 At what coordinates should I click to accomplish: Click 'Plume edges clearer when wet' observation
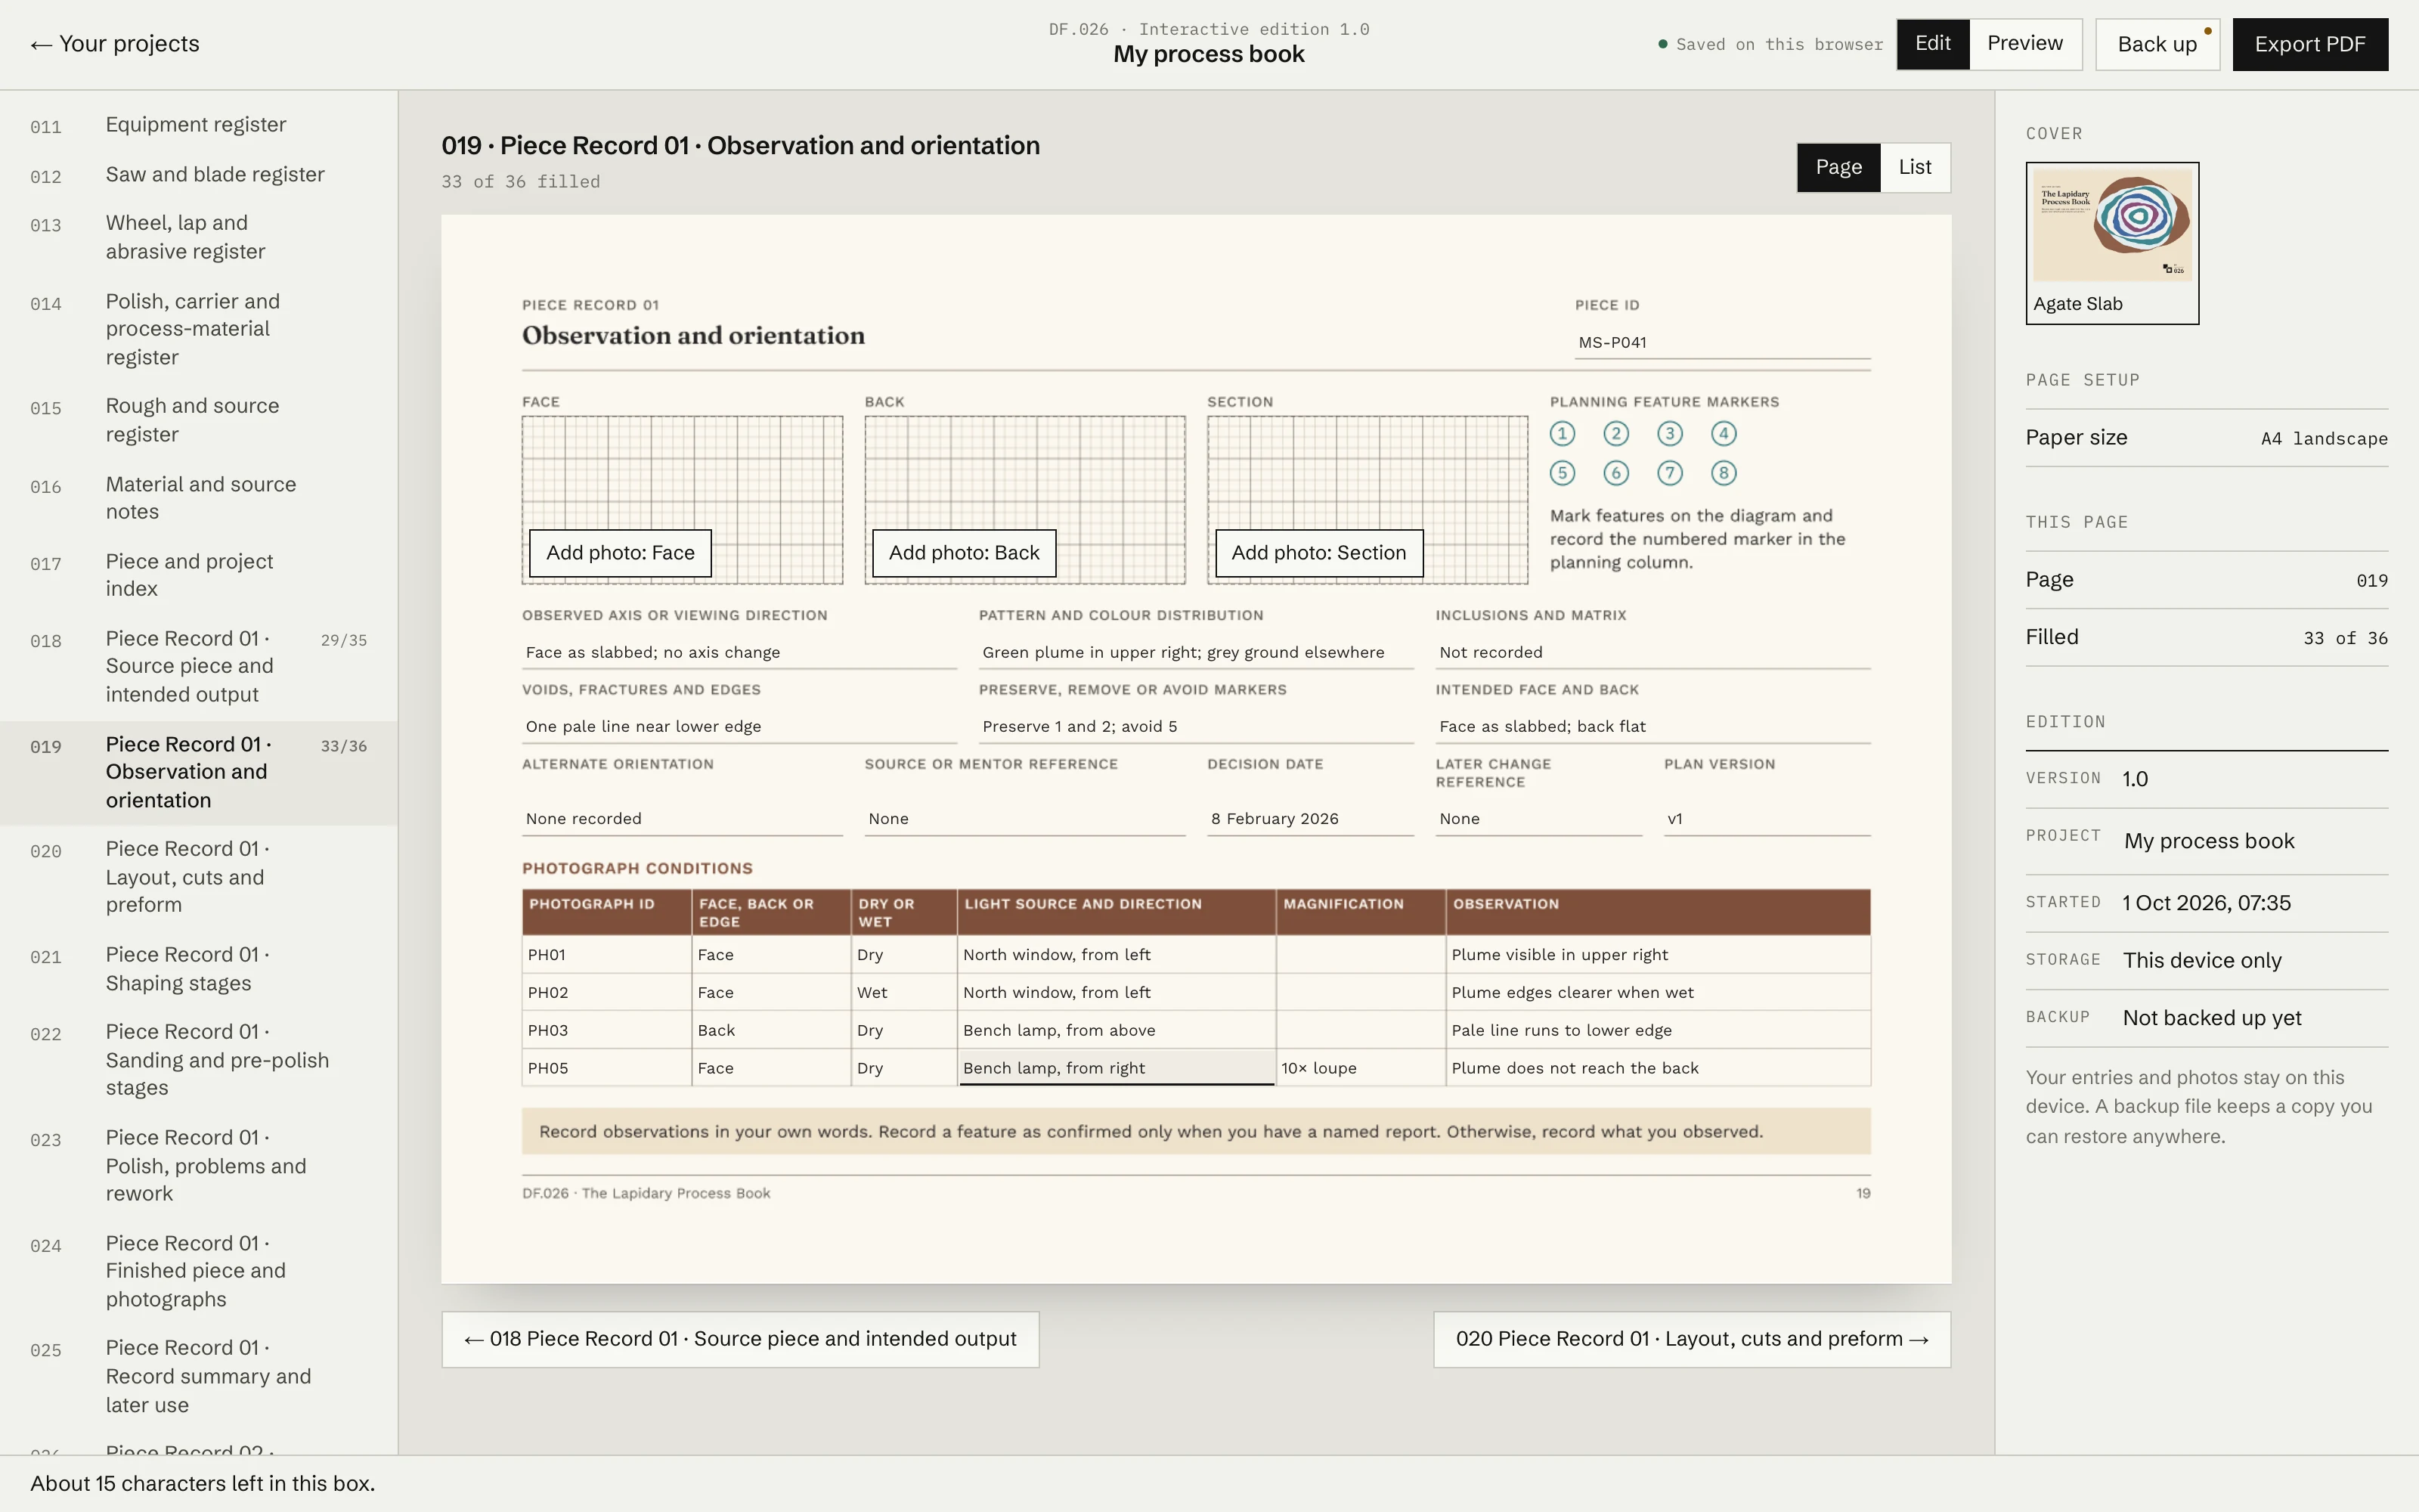pos(1657,993)
